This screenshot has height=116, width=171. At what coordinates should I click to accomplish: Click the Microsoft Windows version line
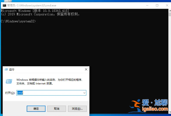35,11
